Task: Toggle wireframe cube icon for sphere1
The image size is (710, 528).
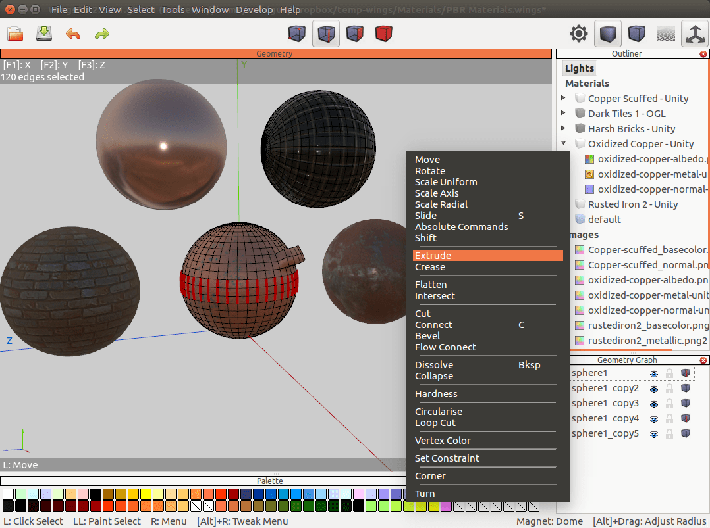Action: pyautogui.click(x=686, y=373)
